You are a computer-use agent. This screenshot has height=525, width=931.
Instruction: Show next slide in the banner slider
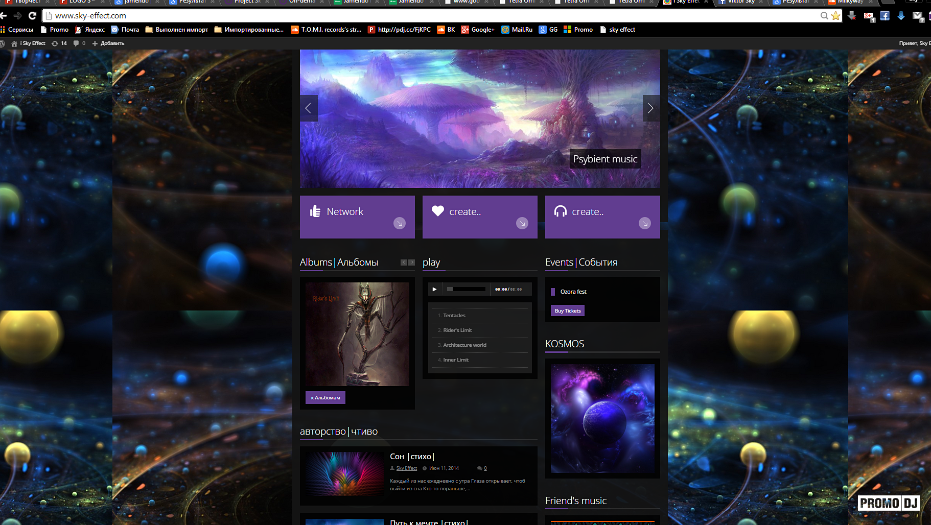tap(650, 108)
